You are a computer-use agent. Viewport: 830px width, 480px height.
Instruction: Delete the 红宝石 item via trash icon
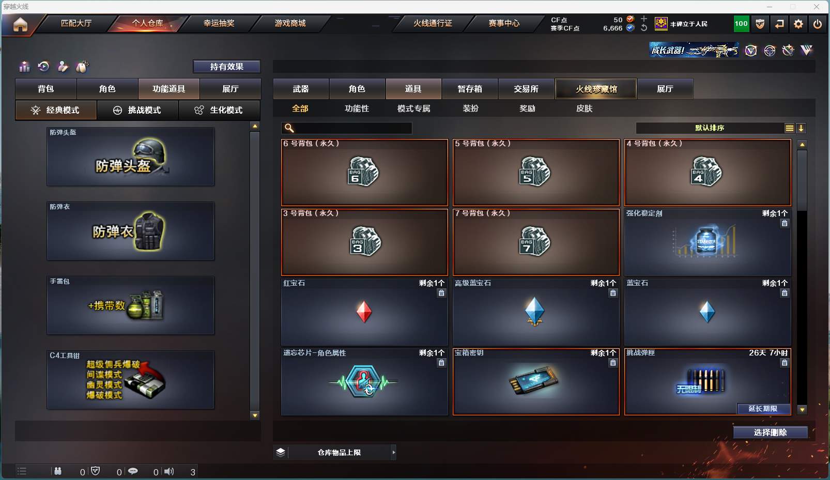[x=441, y=293]
